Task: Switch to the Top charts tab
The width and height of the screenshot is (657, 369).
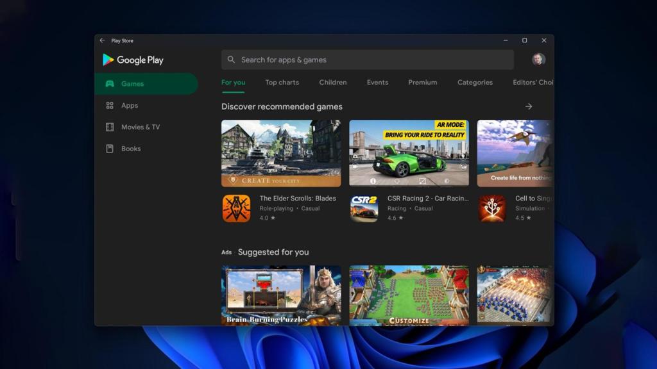Action: (282, 83)
